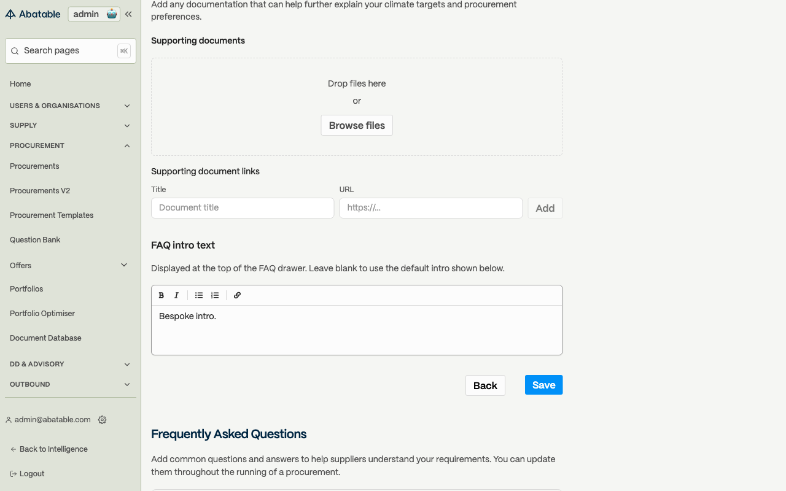Open Portfolio Optimiser page
Viewport: 786px width, 491px height.
coord(42,314)
